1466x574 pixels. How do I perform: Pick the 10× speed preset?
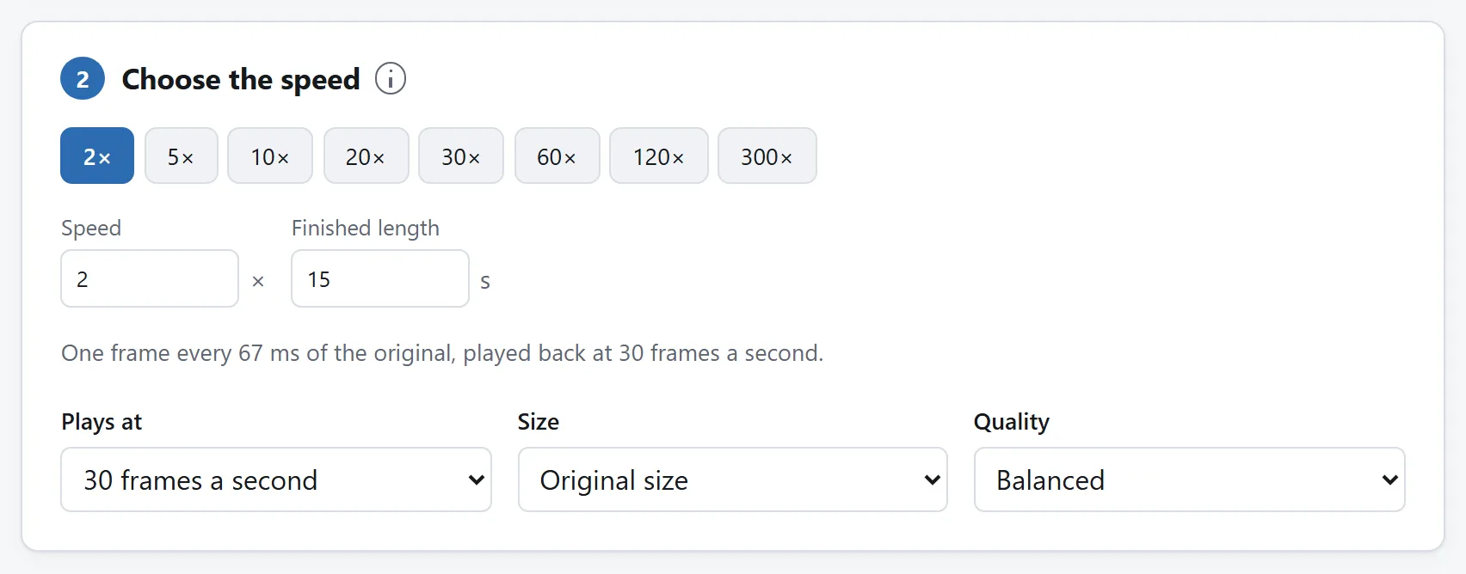(x=270, y=156)
